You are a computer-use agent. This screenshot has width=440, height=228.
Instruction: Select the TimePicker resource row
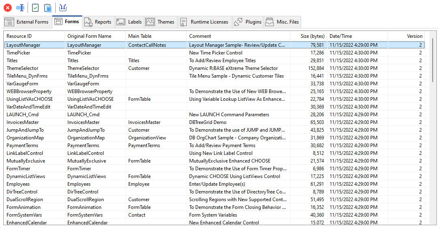(x=214, y=52)
